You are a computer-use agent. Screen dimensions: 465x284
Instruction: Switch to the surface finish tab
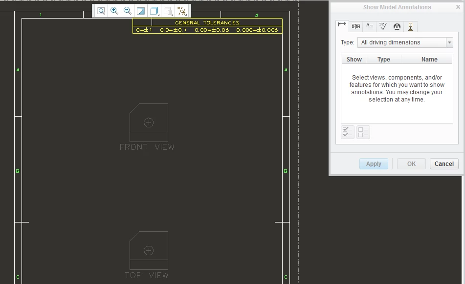pyautogui.click(x=383, y=27)
